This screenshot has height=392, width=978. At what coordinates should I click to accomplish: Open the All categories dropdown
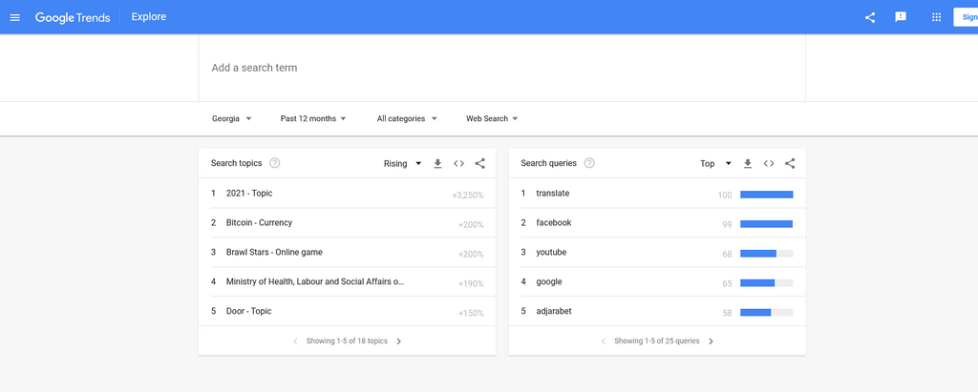point(407,119)
